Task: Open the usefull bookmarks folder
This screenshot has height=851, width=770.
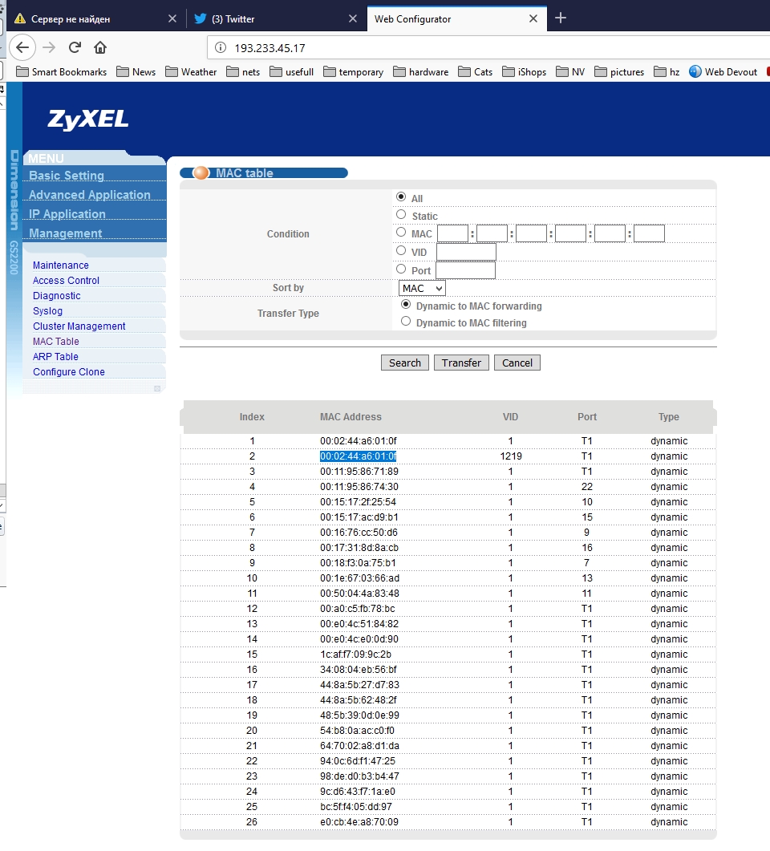Action: coord(291,71)
